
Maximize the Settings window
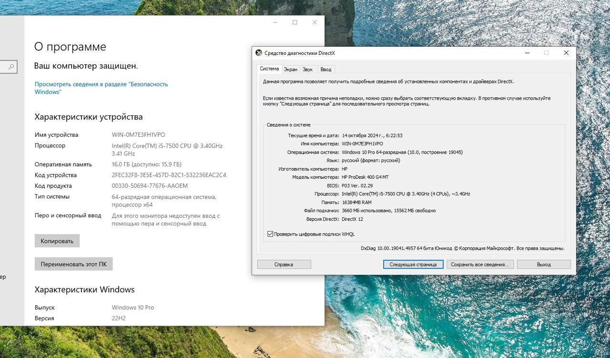[295, 22]
